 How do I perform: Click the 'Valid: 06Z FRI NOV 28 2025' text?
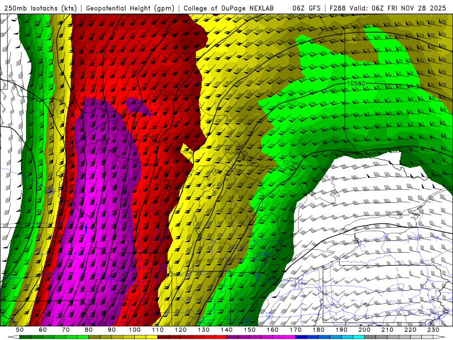398,8
